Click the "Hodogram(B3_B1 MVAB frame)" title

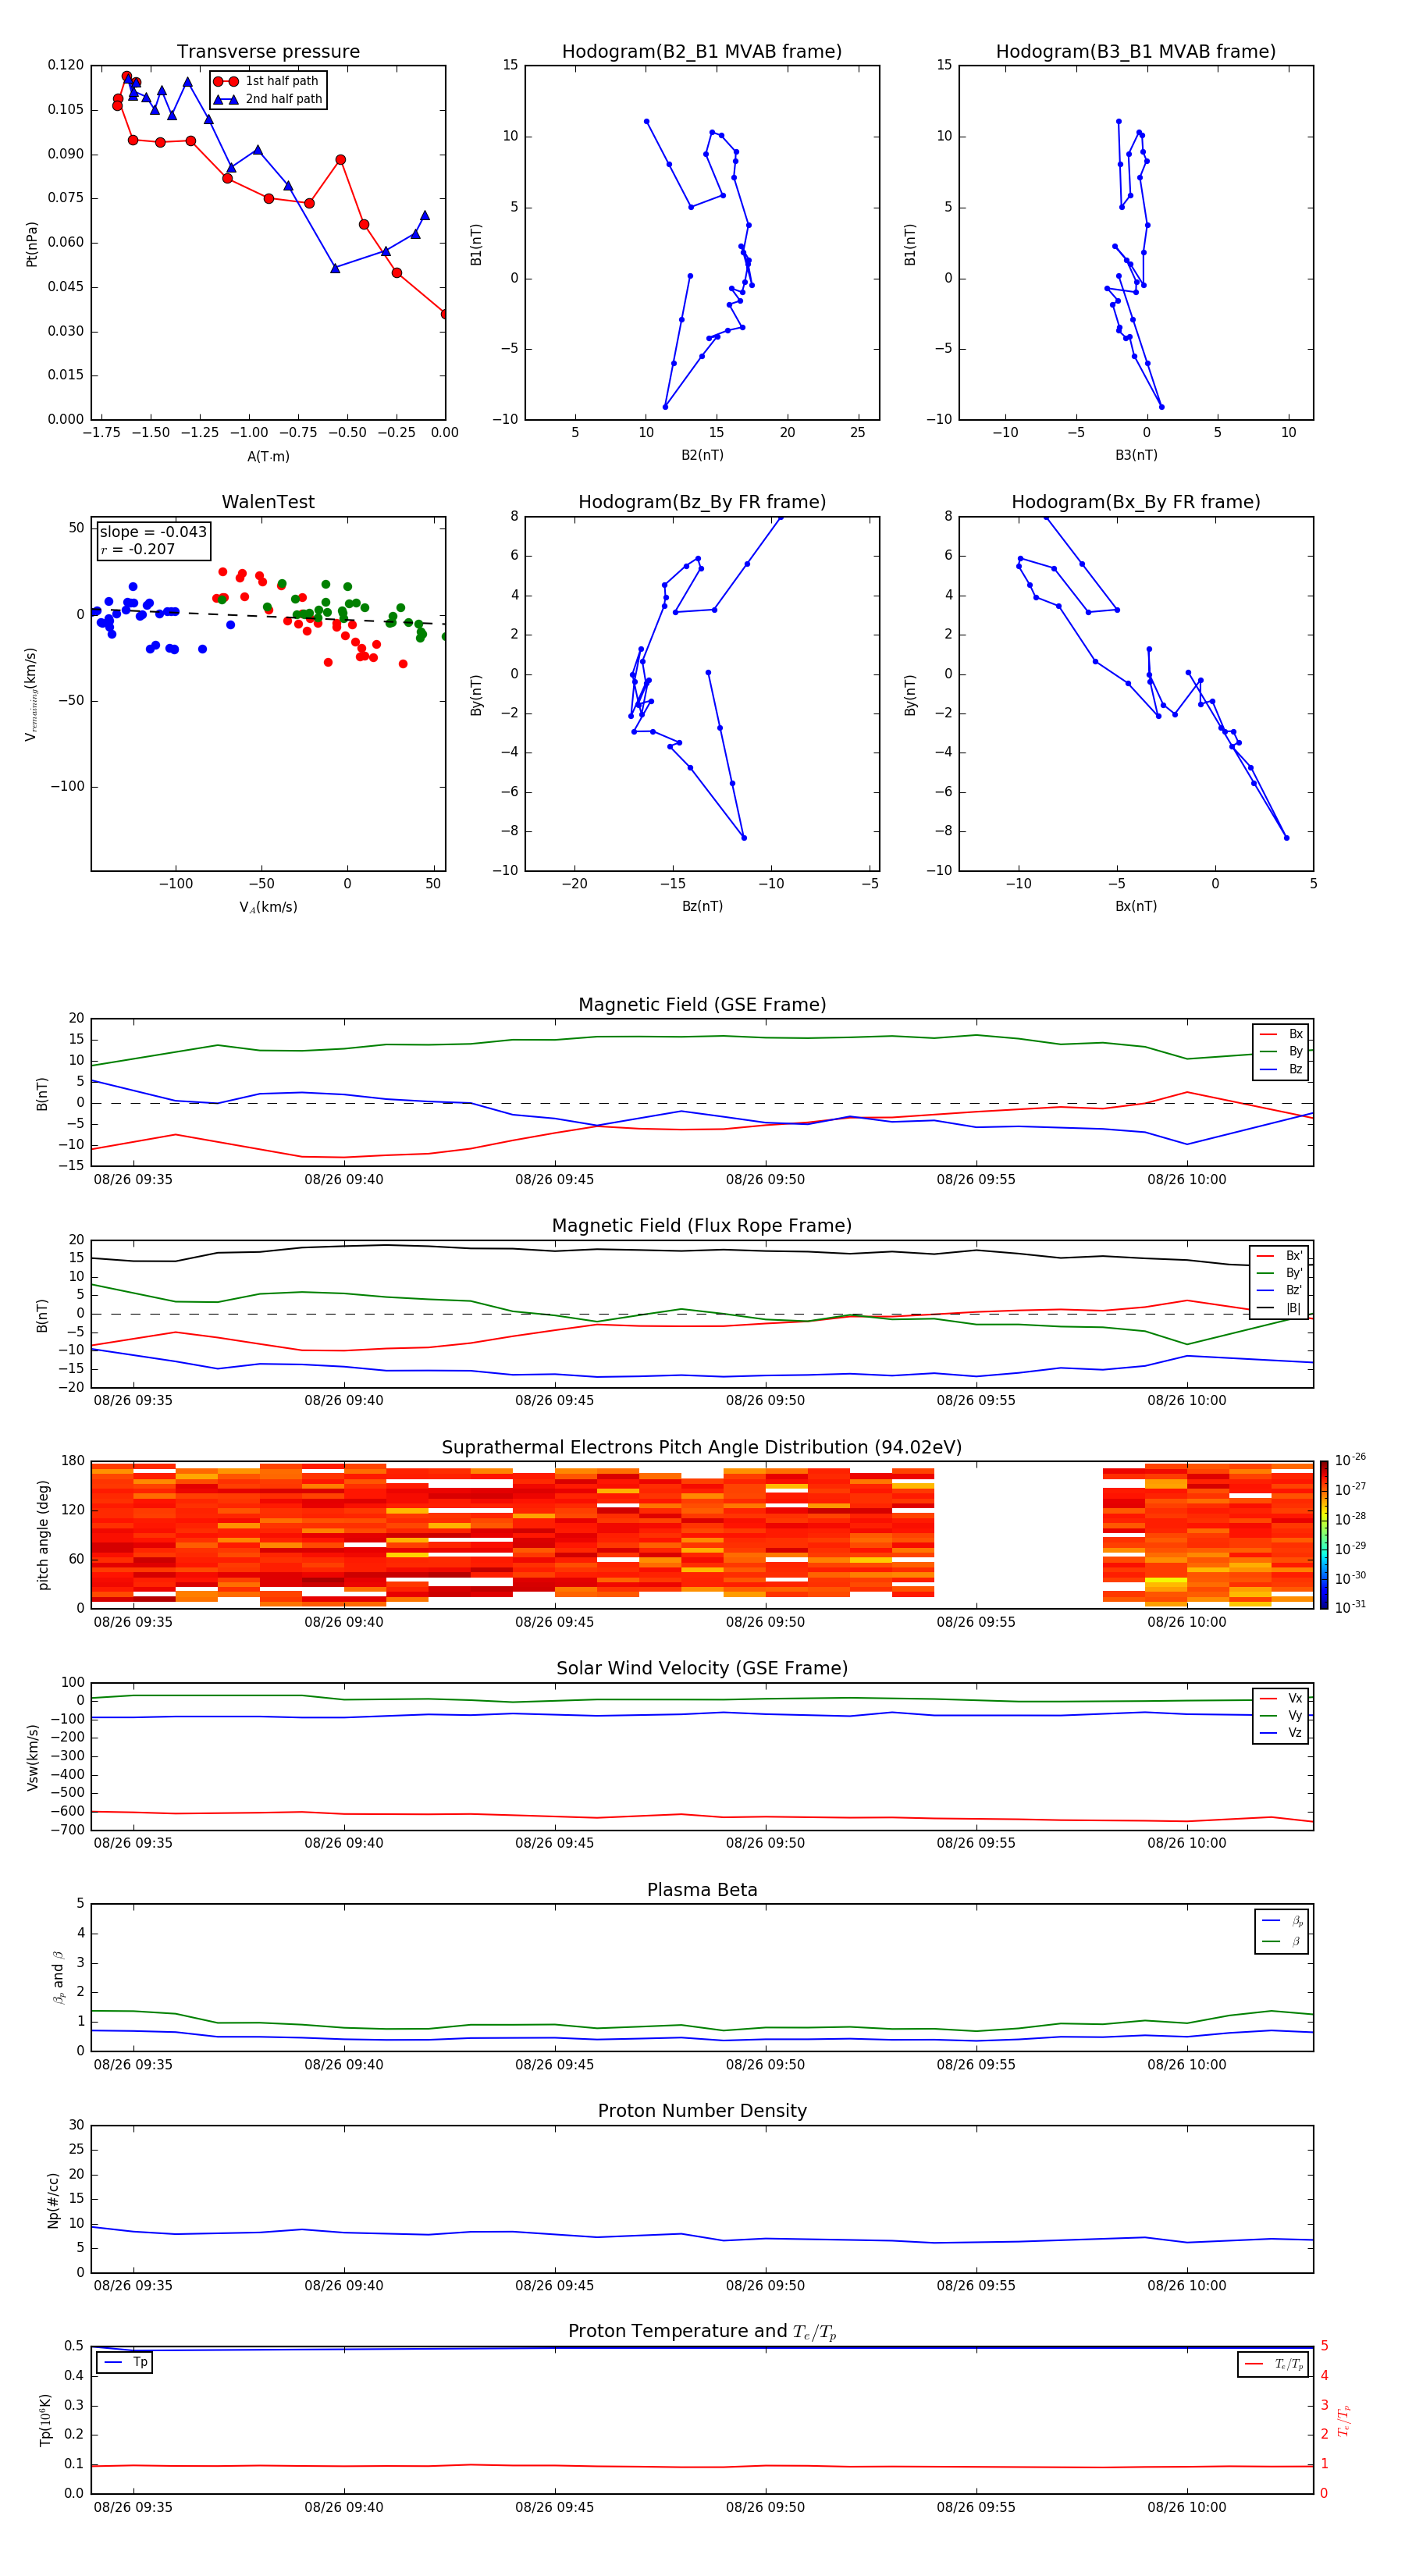1136,52
